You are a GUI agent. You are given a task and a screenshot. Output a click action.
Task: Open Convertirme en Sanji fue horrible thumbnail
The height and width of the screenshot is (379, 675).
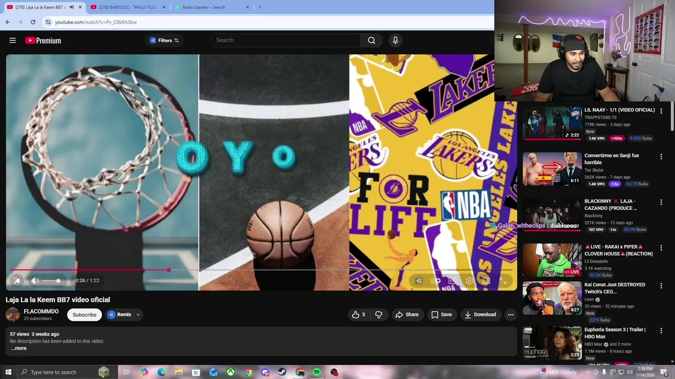click(552, 169)
